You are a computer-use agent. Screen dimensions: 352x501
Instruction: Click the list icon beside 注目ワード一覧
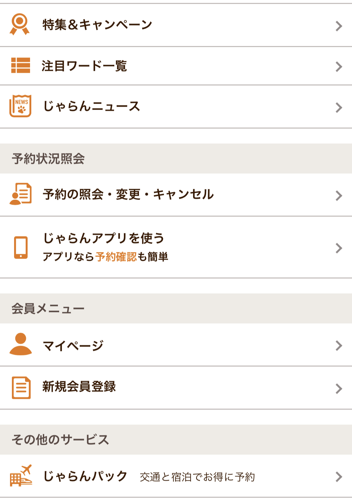click(21, 66)
